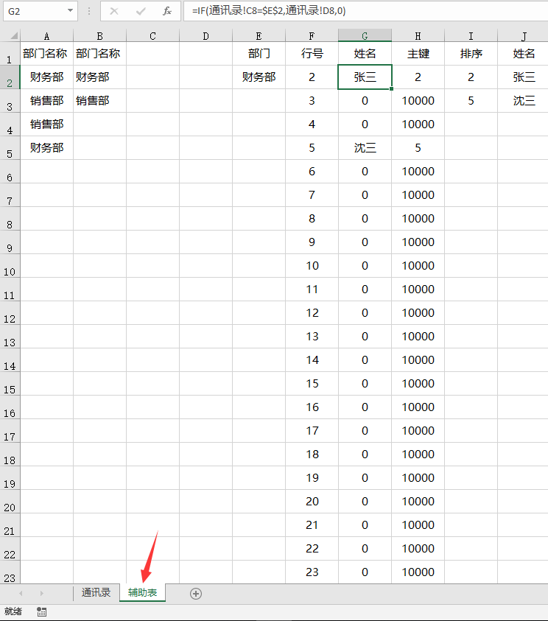Screen dimensions: 548x621
Task: Click cell F10 containing 10
Action: 312,266
